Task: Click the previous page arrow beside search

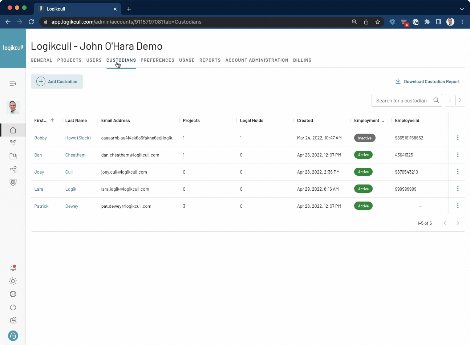Action: [x=450, y=101]
